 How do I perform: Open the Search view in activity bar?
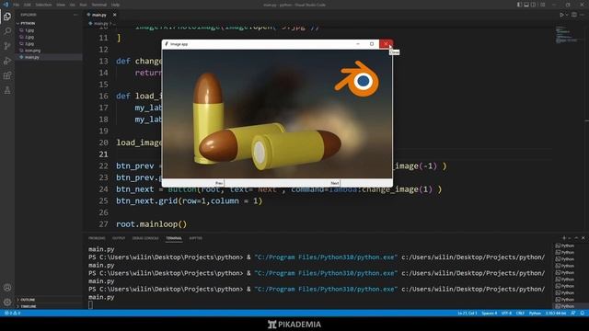[7, 31]
